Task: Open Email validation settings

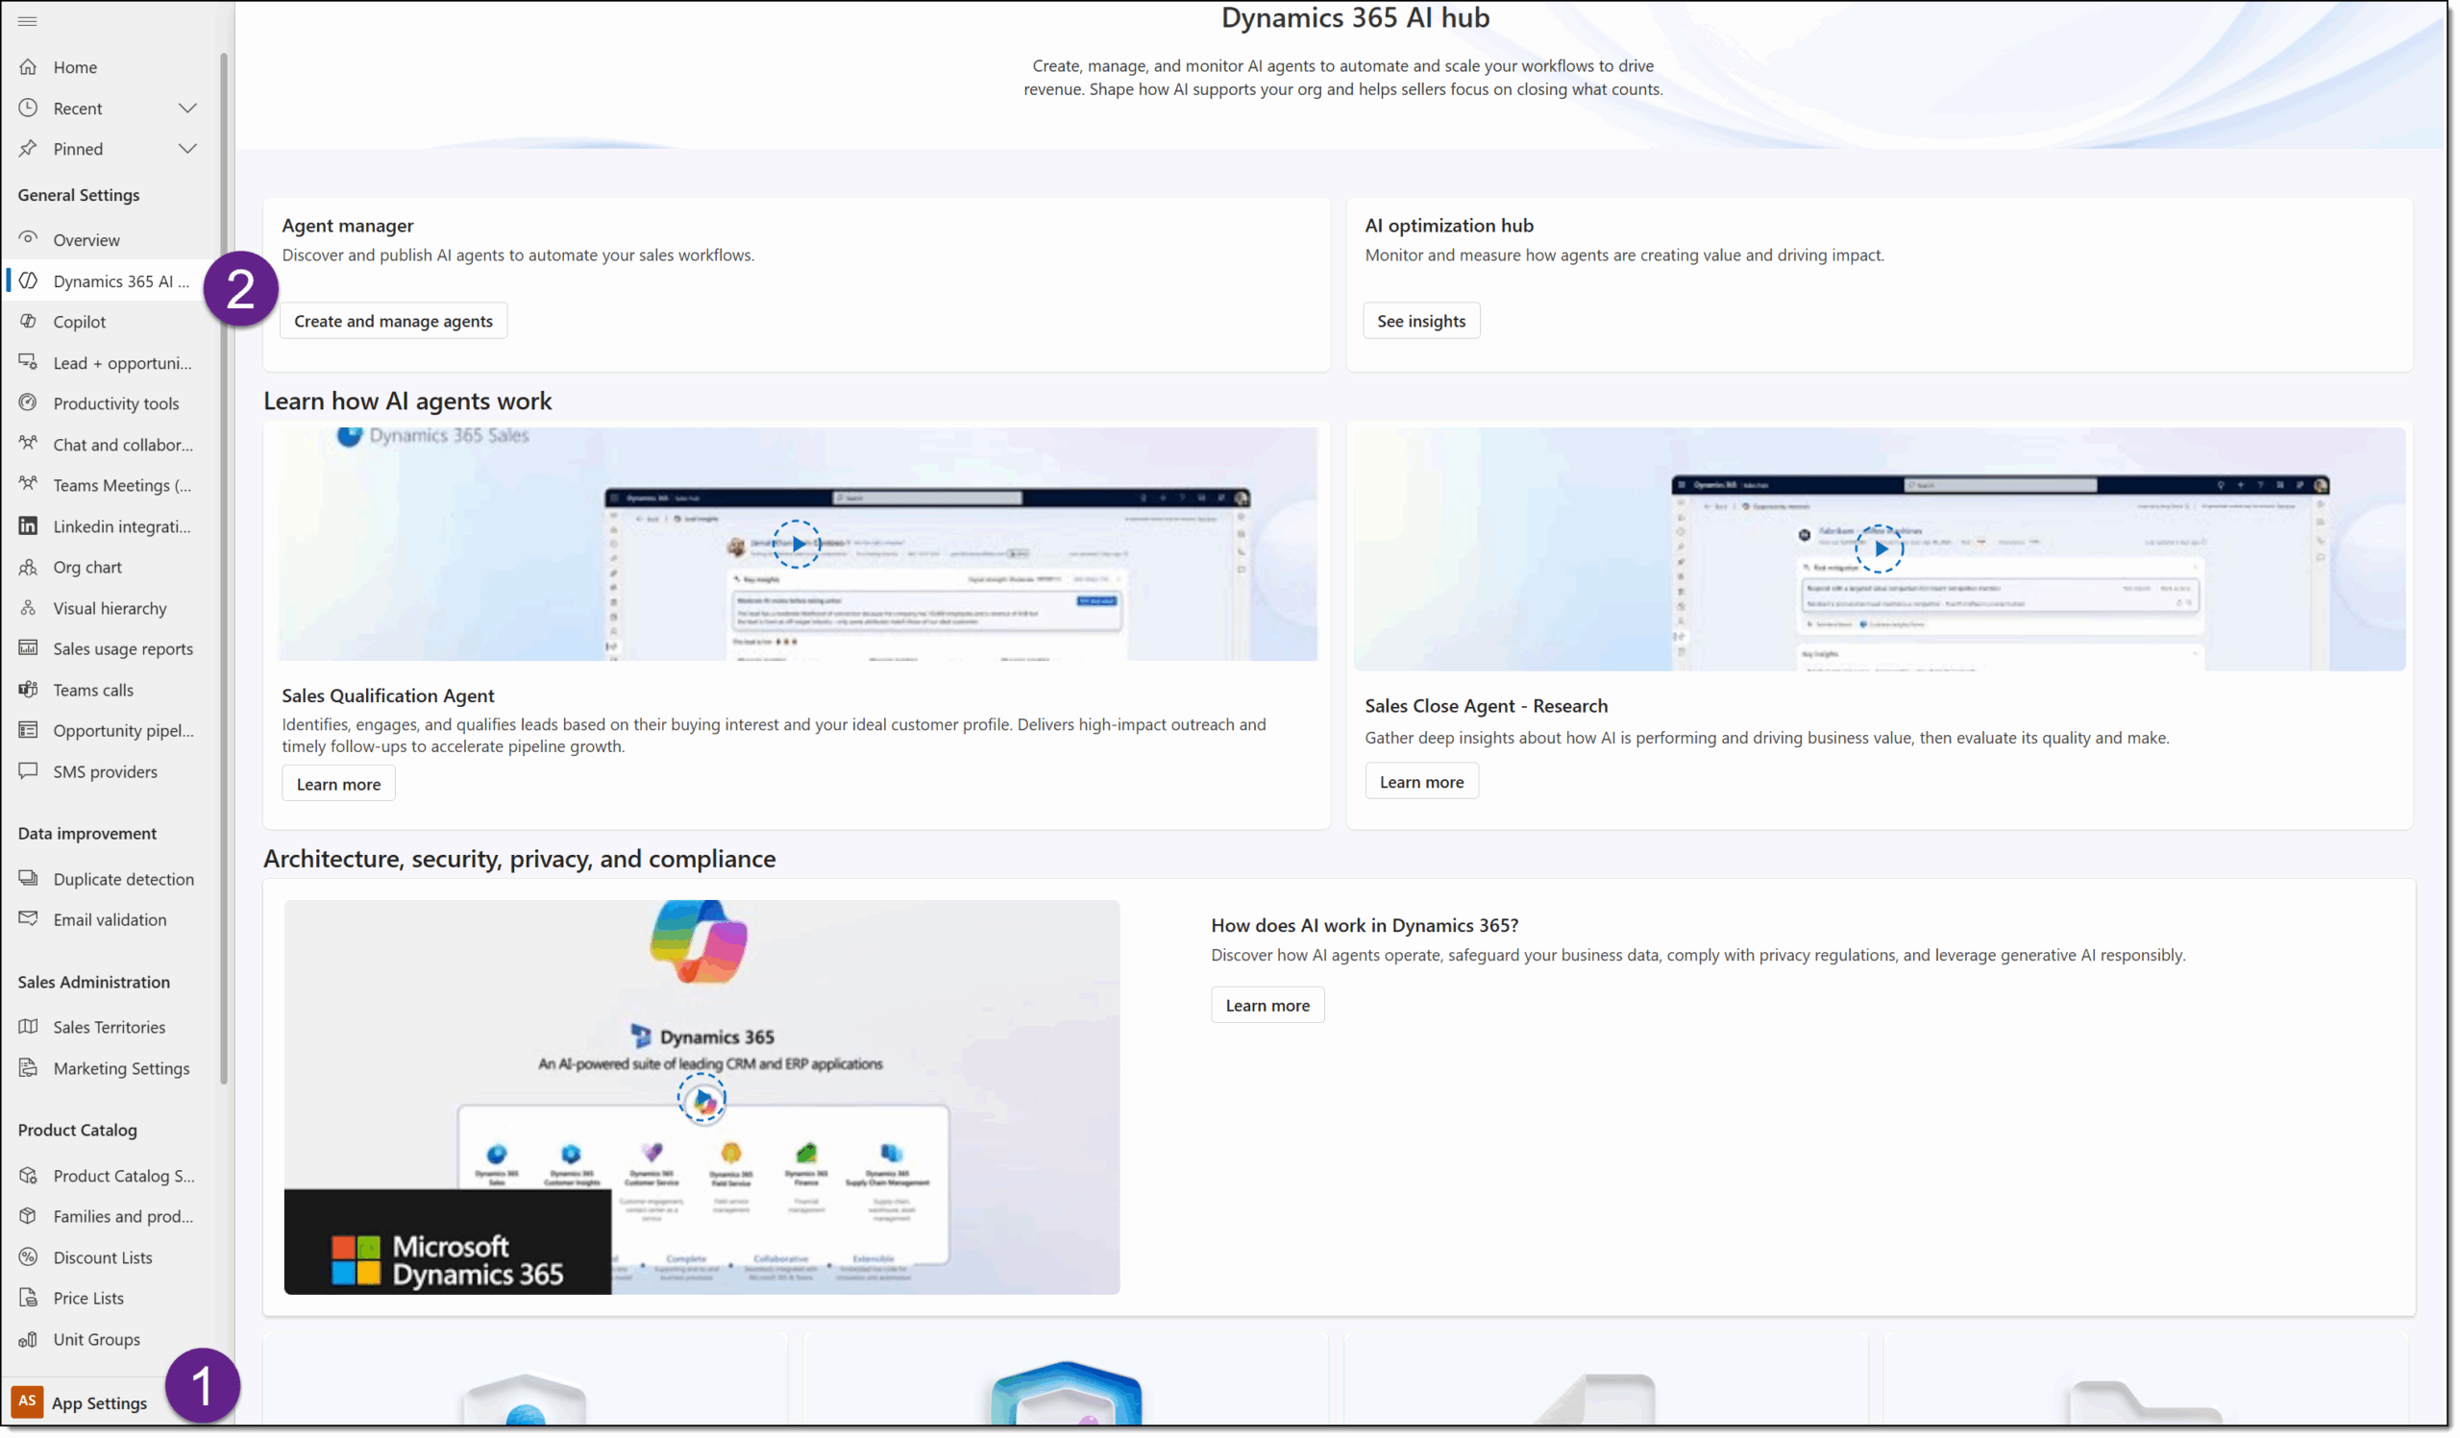Action: tap(110, 919)
